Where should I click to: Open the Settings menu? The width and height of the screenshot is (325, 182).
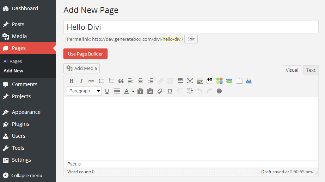pos(28,160)
